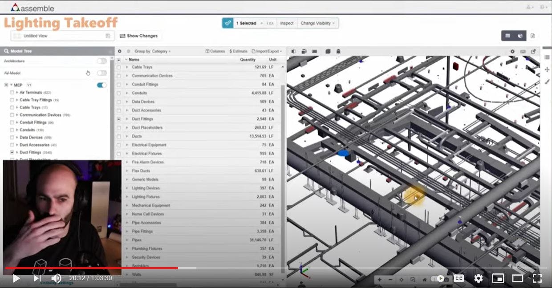
Task: Expand the Lighting Fixtures row
Action: click(127, 197)
